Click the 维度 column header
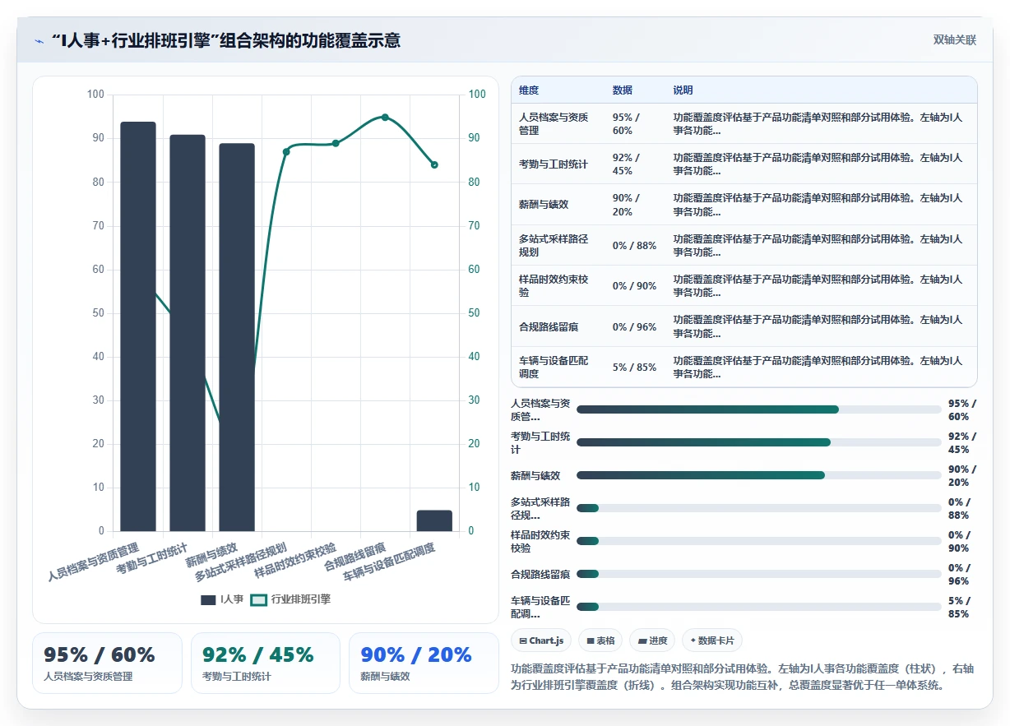 click(x=530, y=90)
